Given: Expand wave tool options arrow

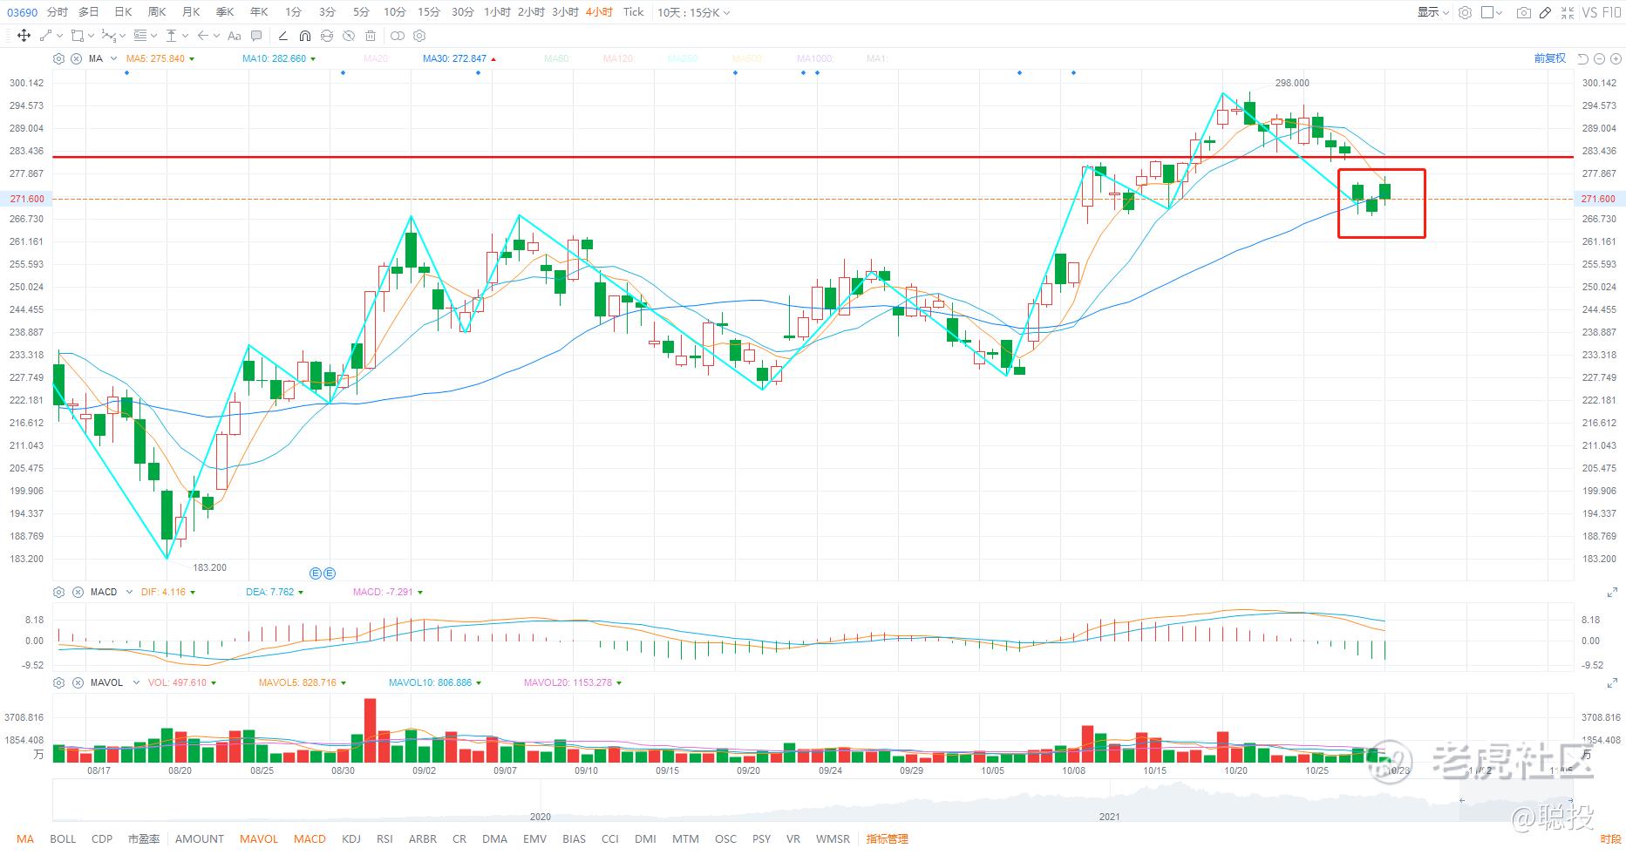Looking at the screenshot, I should pyautogui.click(x=122, y=36).
